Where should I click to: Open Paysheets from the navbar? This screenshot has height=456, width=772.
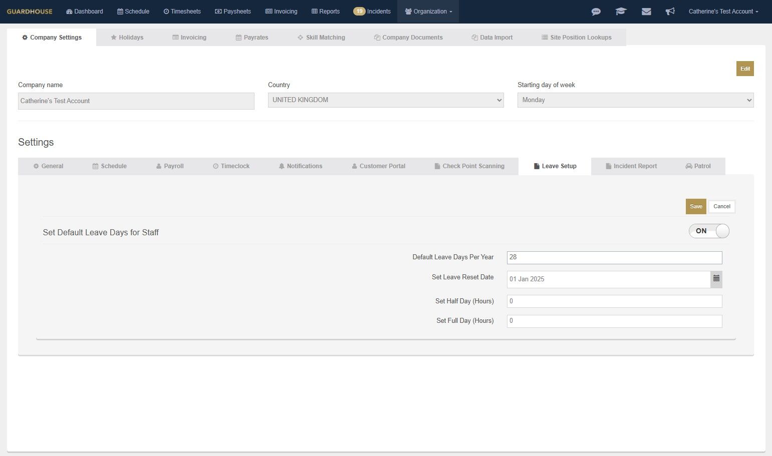(x=233, y=12)
